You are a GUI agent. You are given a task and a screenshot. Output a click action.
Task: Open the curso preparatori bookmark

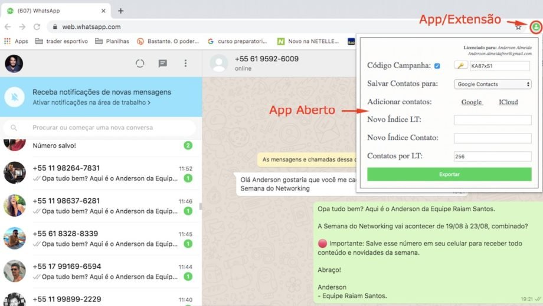pos(237,41)
